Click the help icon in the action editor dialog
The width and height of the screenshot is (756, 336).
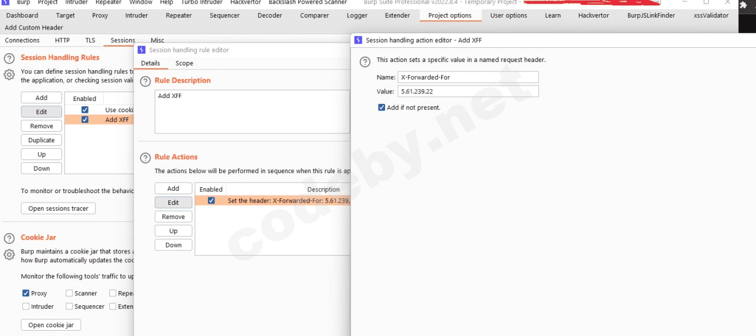click(x=366, y=61)
